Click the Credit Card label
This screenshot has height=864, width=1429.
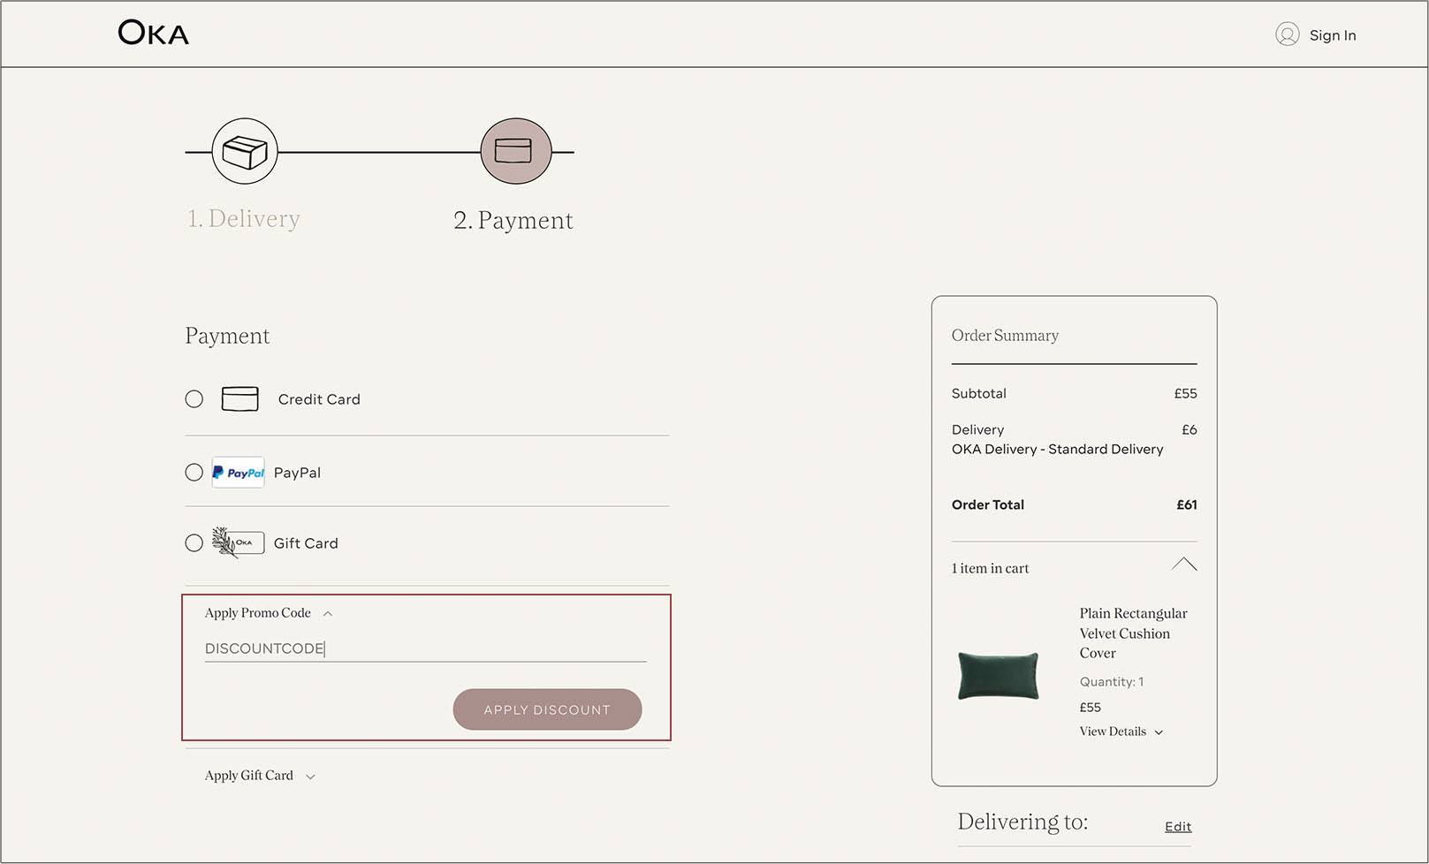319,399
